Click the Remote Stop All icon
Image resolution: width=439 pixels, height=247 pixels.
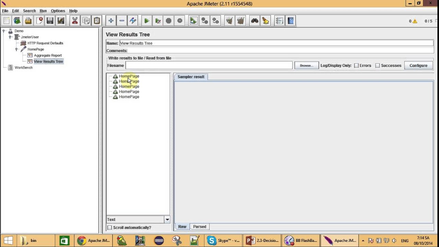(x=204, y=21)
